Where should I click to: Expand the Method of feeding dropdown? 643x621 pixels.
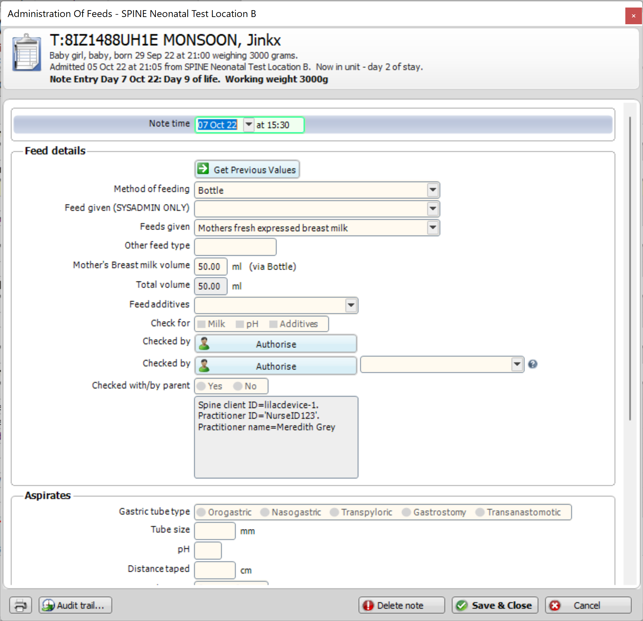(x=433, y=190)
